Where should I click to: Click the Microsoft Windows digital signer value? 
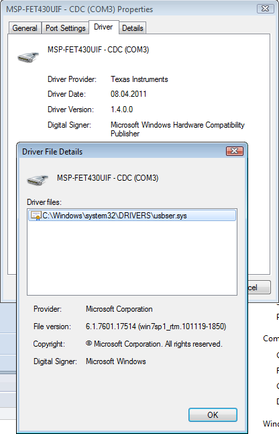click(x=116, y=361)
